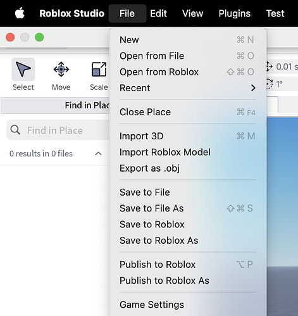Screen dimensions: 298x316
Task: Click the rotate snap icon near 1°
Action: coord(270,84)
